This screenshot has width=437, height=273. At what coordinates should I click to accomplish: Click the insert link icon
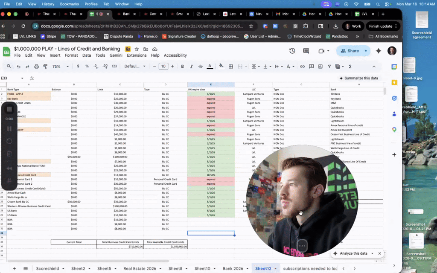(x=302, y=66)
